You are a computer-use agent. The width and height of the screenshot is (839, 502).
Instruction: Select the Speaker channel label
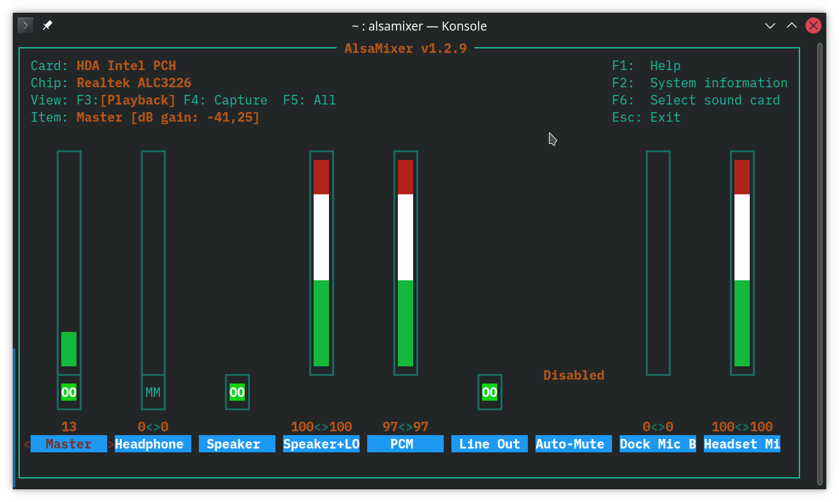[x=237, y=444]
